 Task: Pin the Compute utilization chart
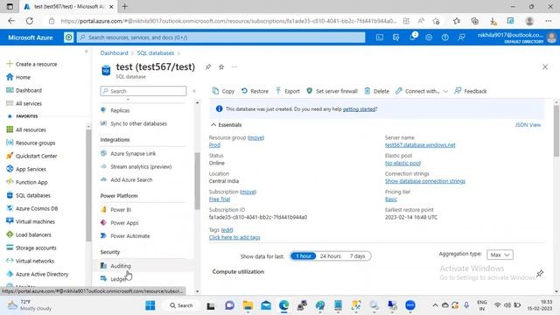click(540, 273)
